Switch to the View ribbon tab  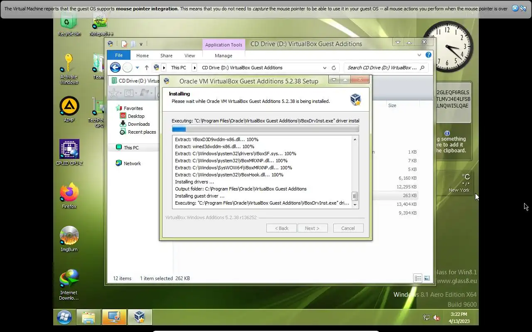(x=190, y=56)
